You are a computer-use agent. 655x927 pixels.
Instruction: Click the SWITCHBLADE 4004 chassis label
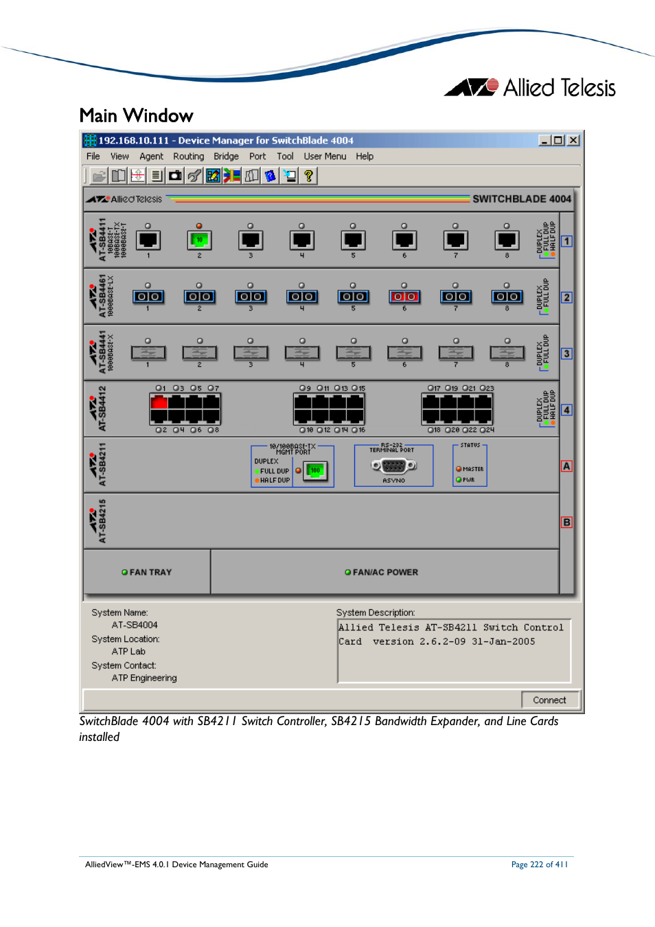pos(522,199)
